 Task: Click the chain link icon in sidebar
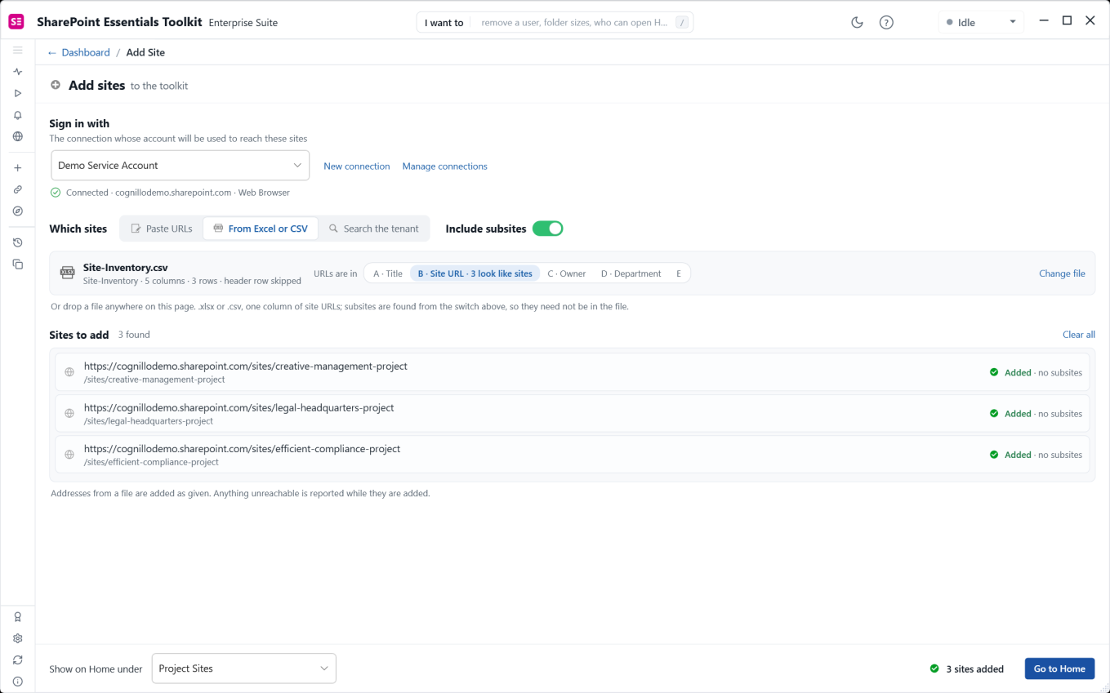(x=17, y=189)
